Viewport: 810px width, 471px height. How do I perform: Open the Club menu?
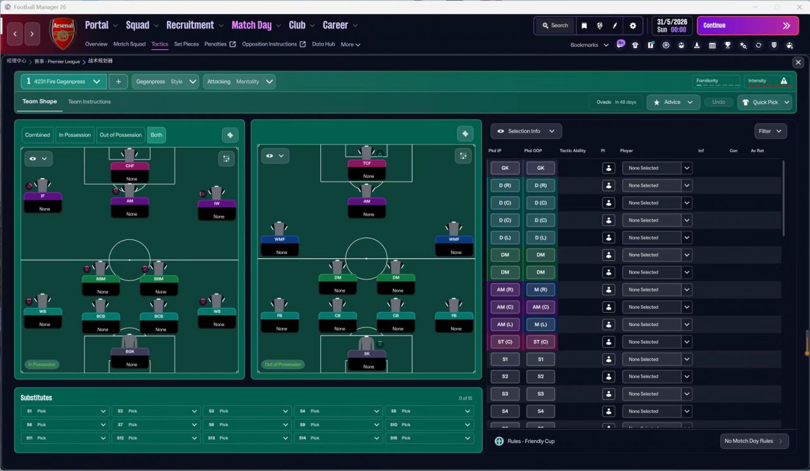(302, 25)
